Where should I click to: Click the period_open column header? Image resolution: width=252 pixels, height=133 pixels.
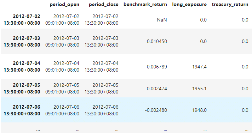pyautogui.click(x=64, y=5)
